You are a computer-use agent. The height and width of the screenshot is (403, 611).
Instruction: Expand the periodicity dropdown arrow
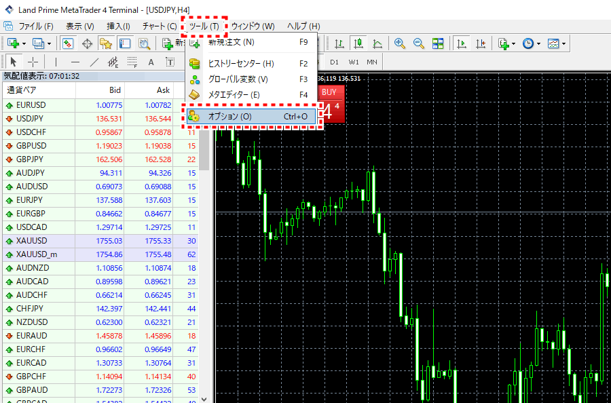pyautogui.click(x=538, y=43)
